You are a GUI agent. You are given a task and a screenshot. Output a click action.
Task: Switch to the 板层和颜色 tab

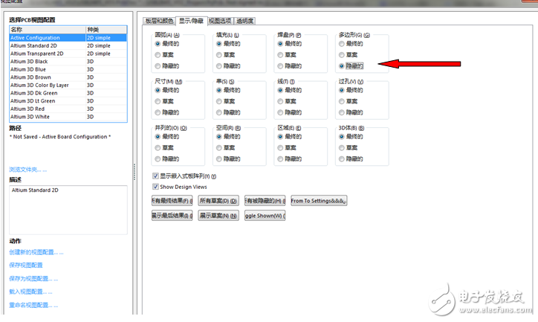[x=158, y=21]
